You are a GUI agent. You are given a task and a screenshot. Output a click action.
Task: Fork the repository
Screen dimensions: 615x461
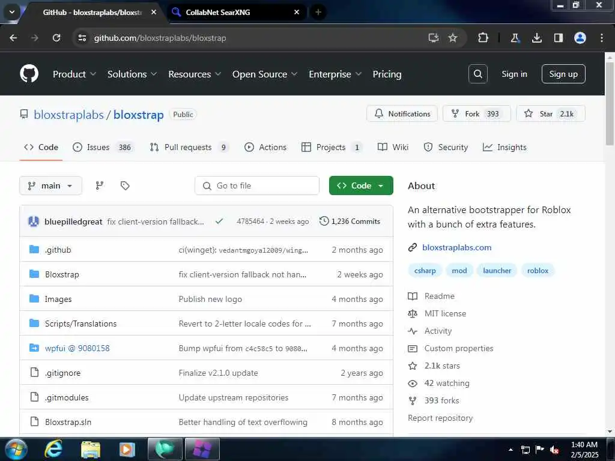coord(476,113)
